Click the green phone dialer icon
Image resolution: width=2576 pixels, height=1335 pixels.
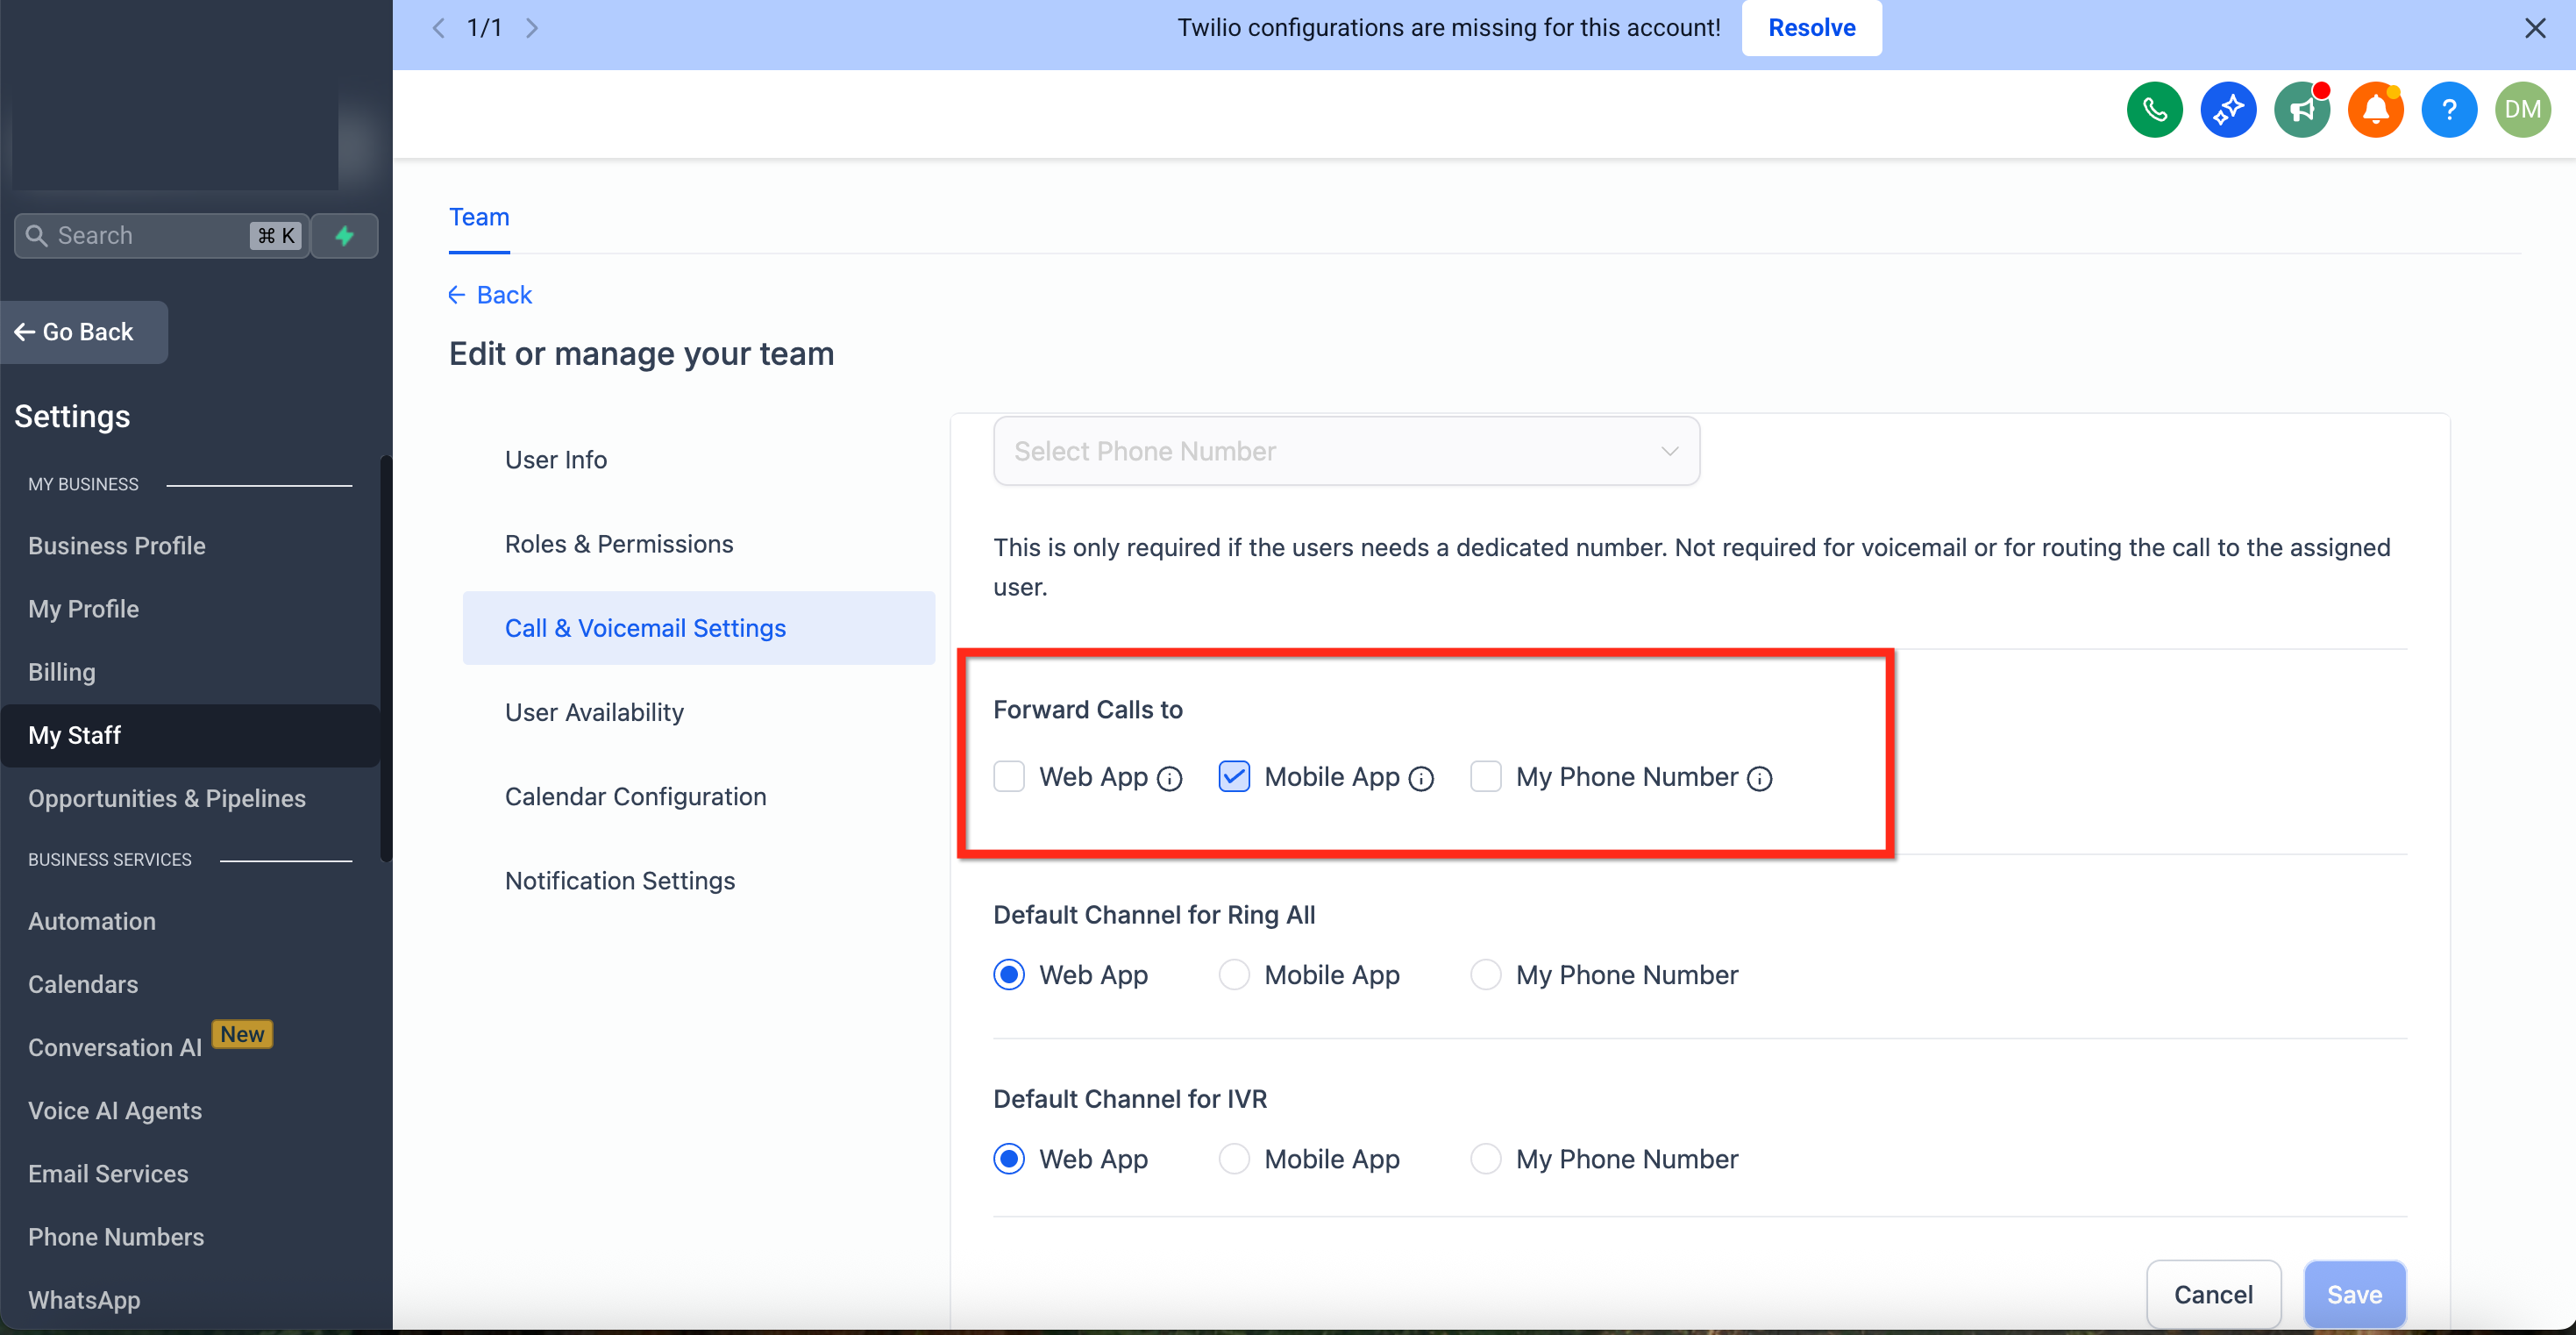click(2155, 111)
